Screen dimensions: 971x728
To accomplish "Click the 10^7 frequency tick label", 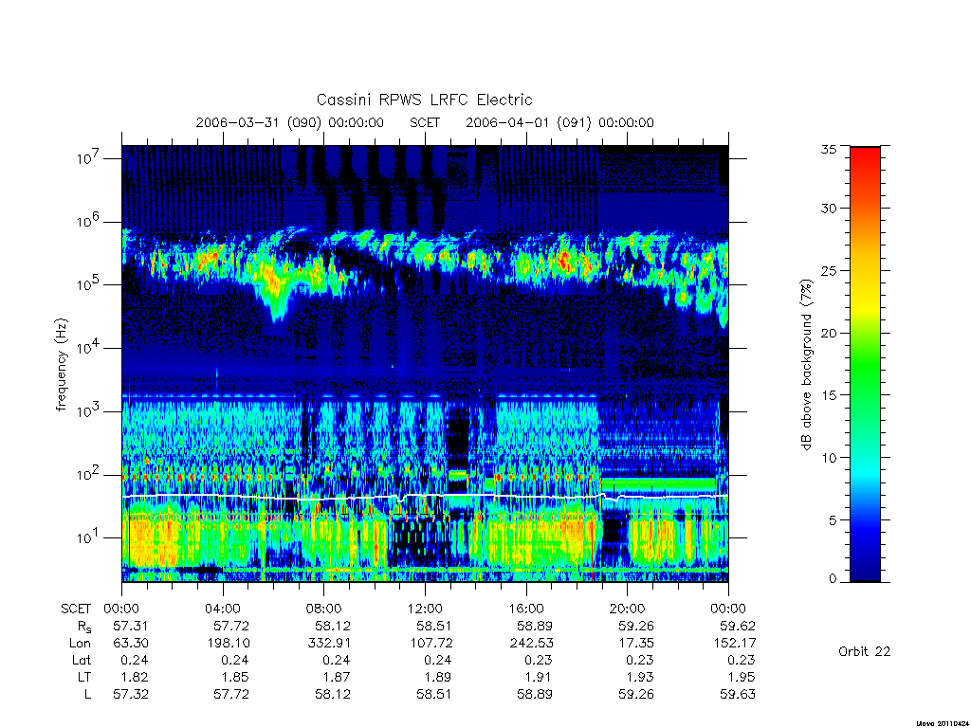I will pos(89,158).
